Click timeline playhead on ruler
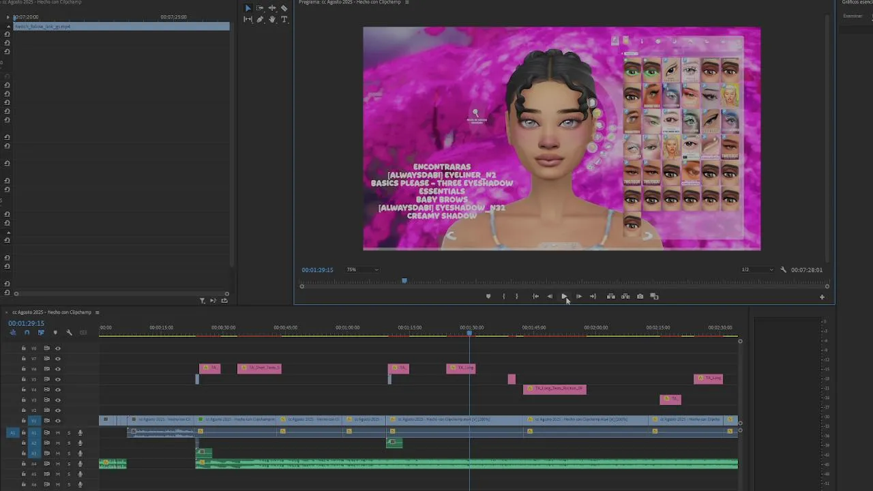This screenshot has width=873, height=491. click(469, 333)
